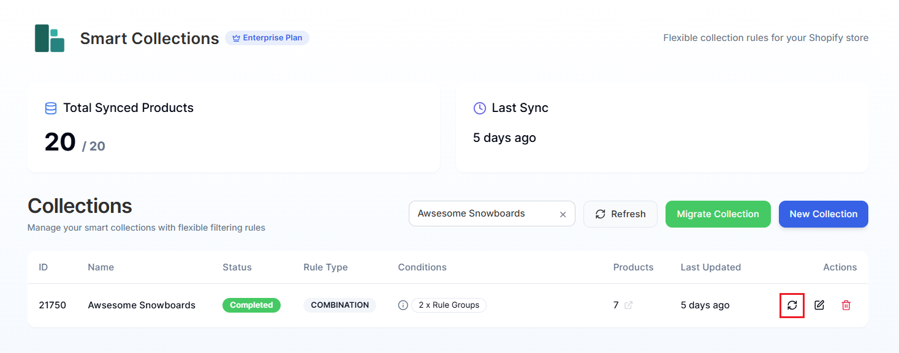Image resolution: width=899 pixels, height=353 pixels.
Task: Click the clock icon next to Last Sync
Action: pyautogui.click(x=479, y=108)
